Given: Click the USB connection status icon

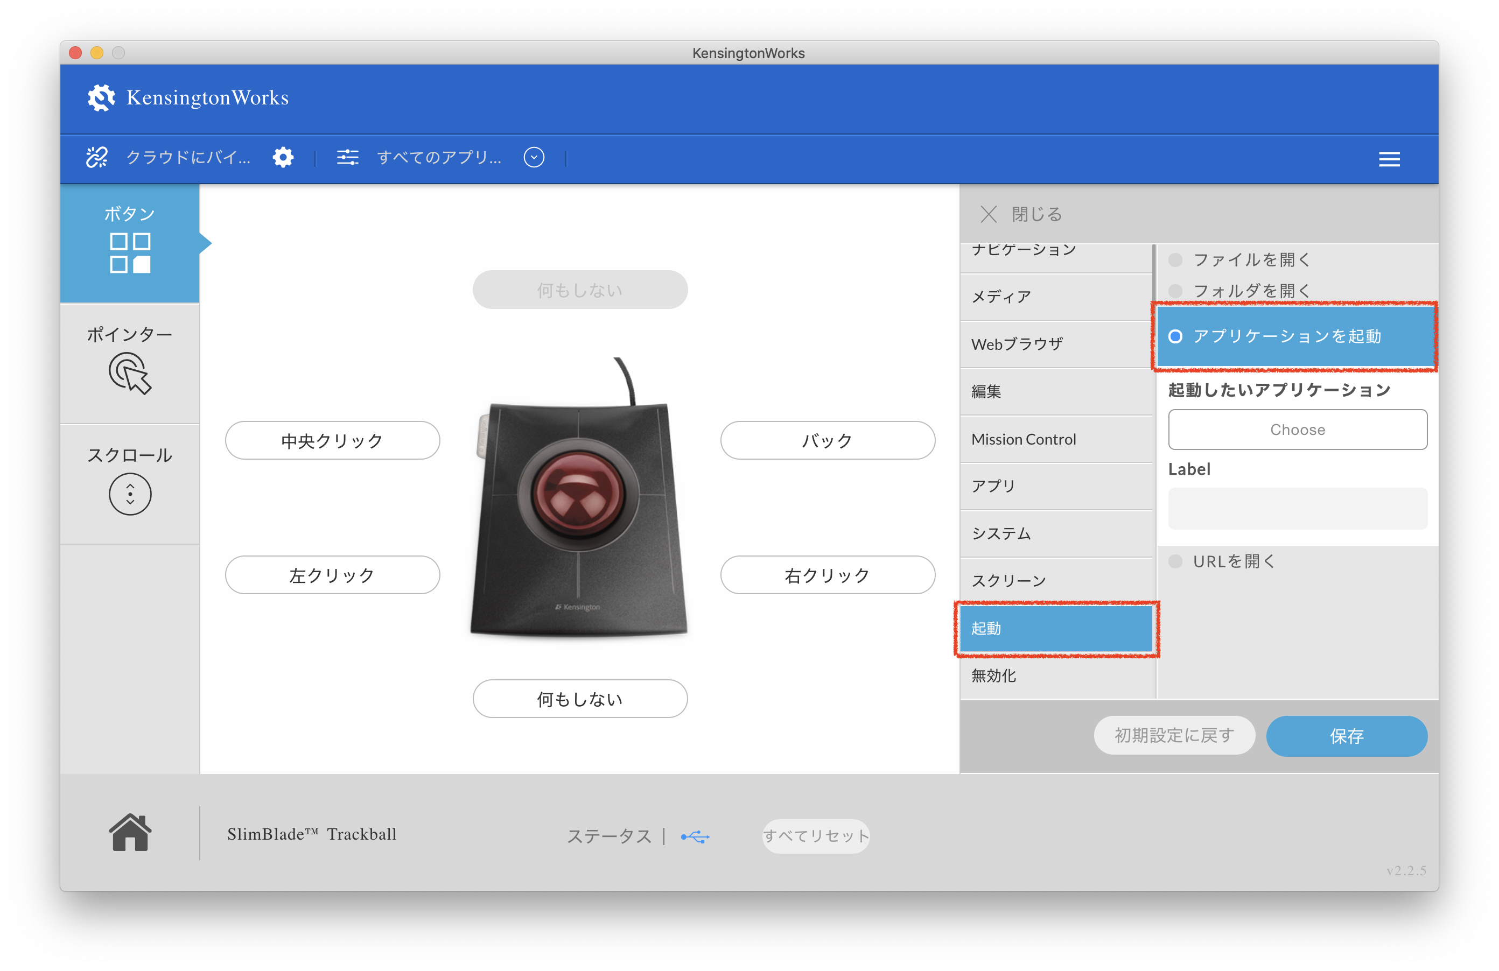Looking at the screenshot, I should pyautogui.click(x=695, y=836).
